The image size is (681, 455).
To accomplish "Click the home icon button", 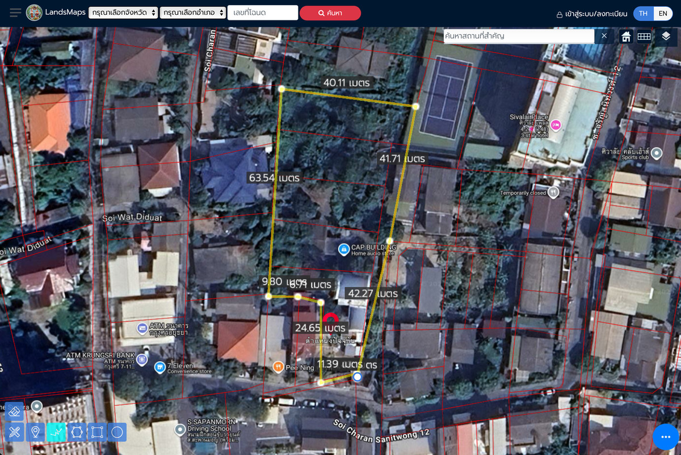I will coord(626,36).
